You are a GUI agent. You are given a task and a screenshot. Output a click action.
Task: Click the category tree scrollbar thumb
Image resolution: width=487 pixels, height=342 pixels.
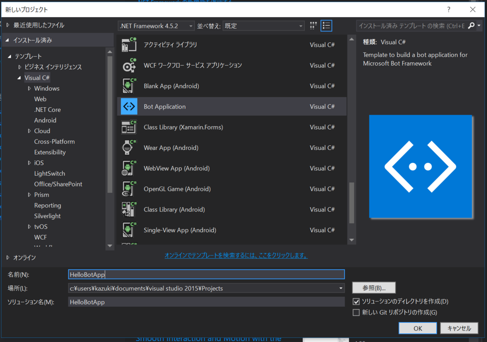click(x=110, y=124)
